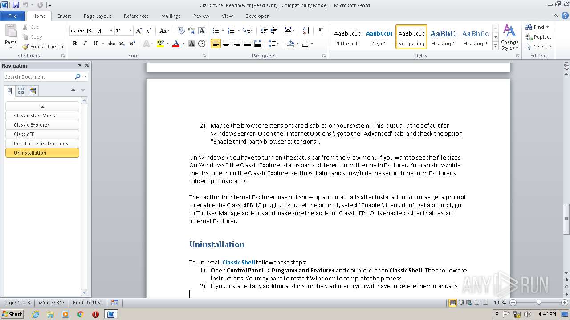Screen dimensions: 570x320
Task: Open the font name dropdown
Action: 111,31
